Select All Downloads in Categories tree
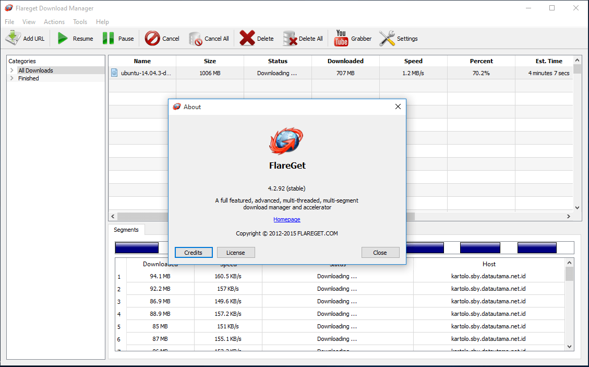This screenshot has width=589, height=367. click(35, 70)
